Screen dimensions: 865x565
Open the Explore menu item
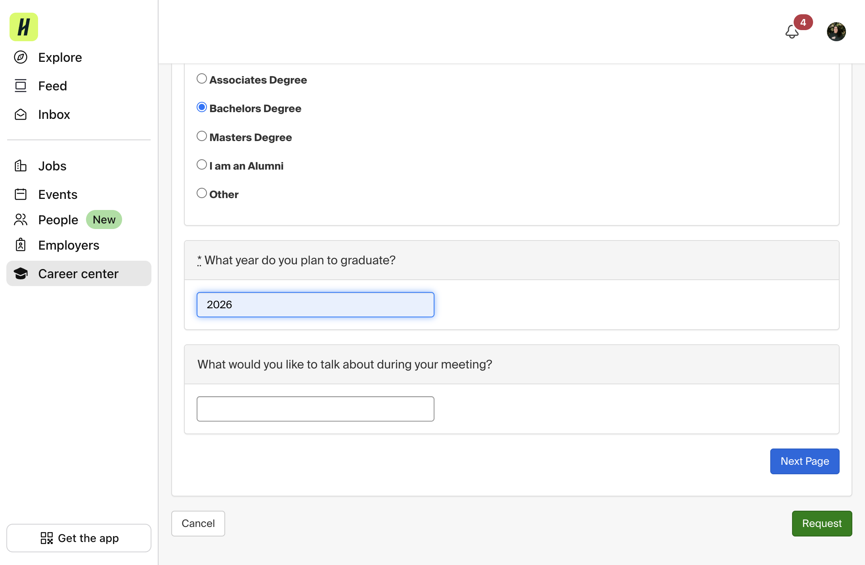point(60,57)
